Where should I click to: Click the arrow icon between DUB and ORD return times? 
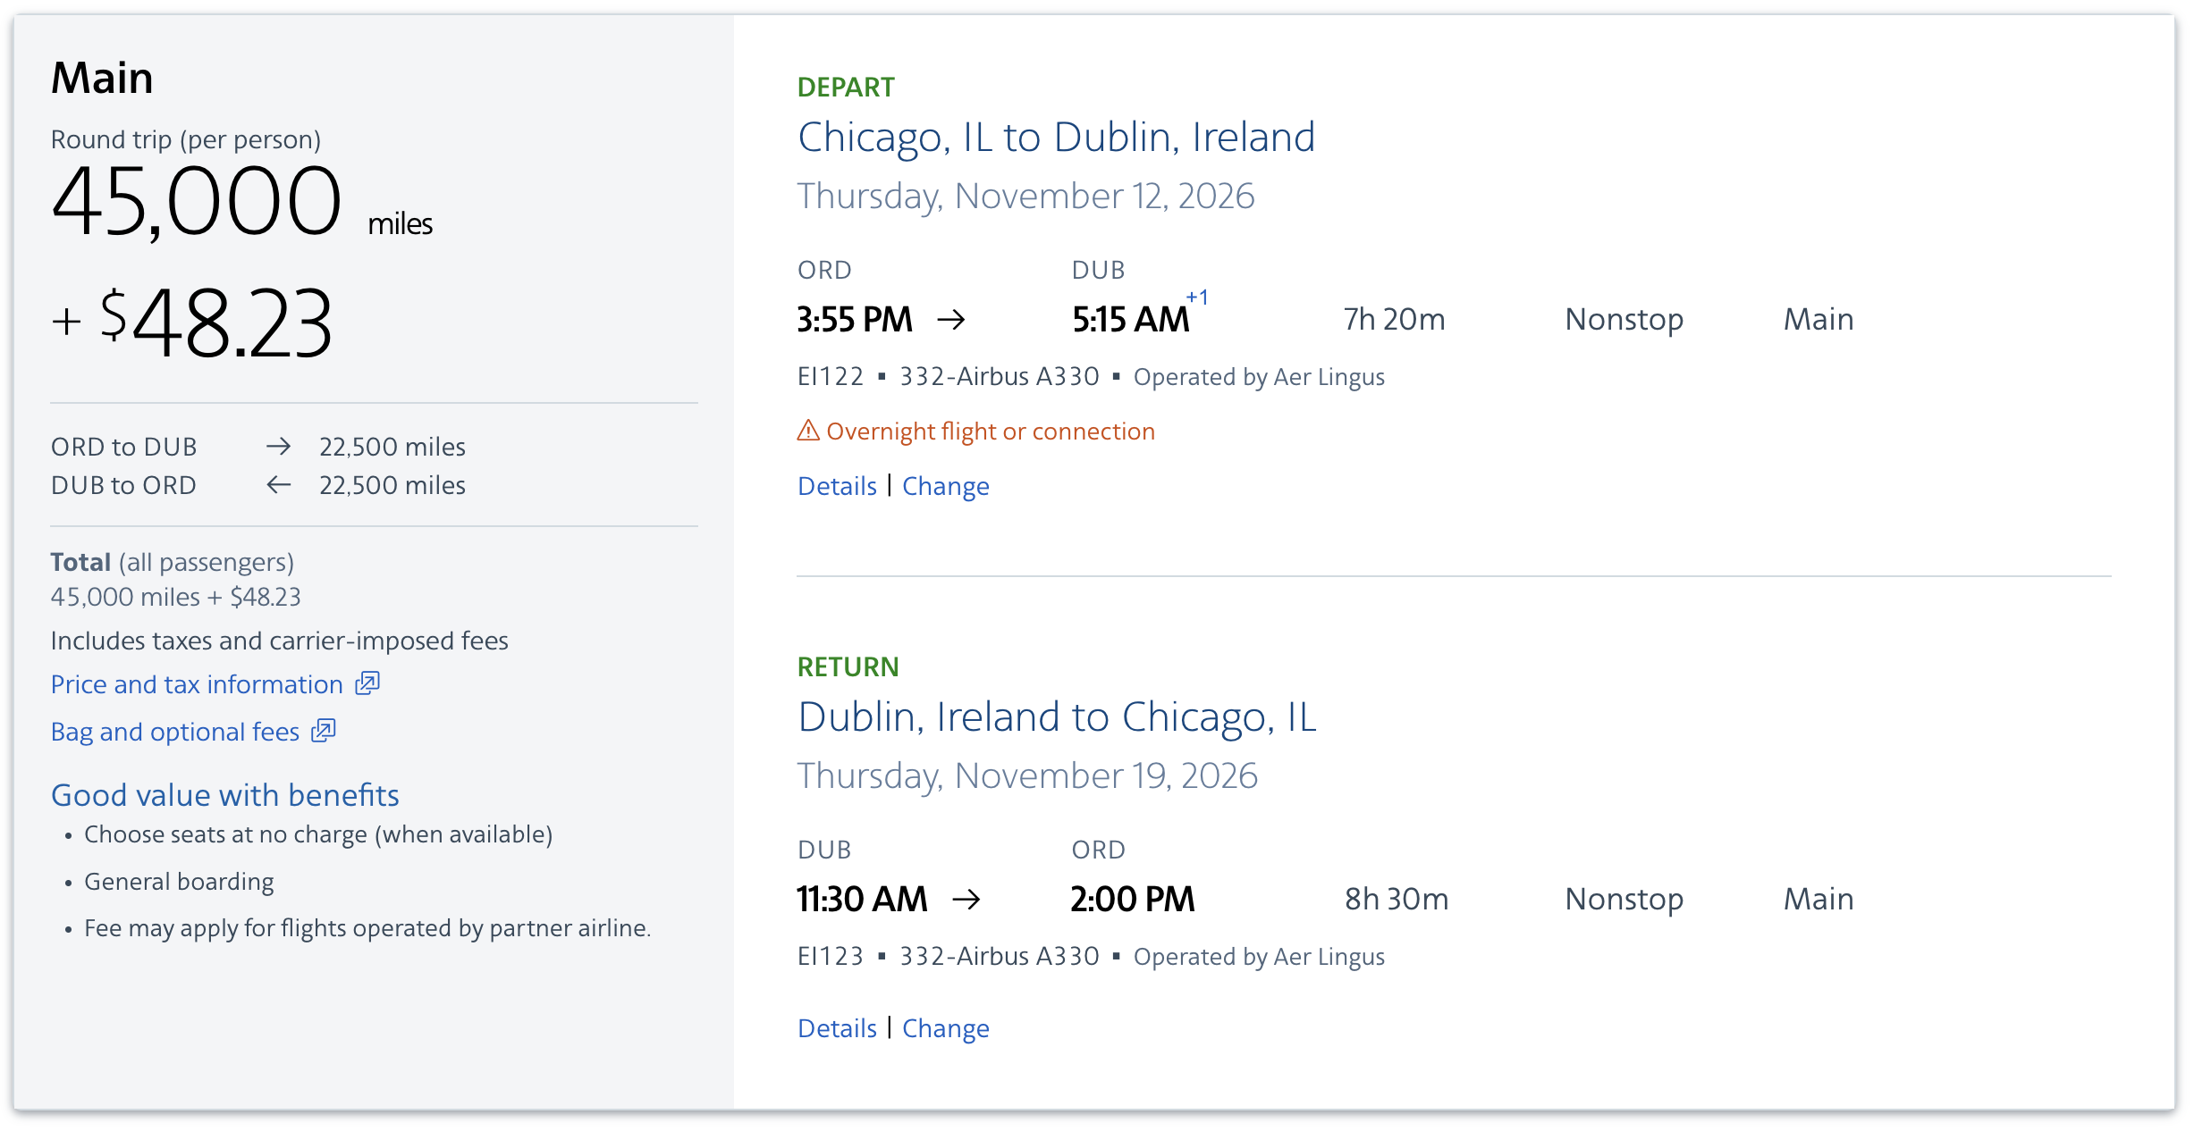(967, 899)
